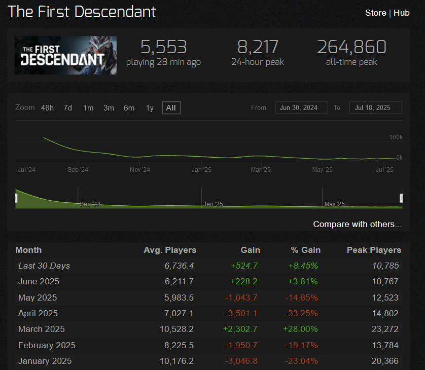
Task: Click the 8,217 24-hour peak value
Action: (x=258, y=47)
